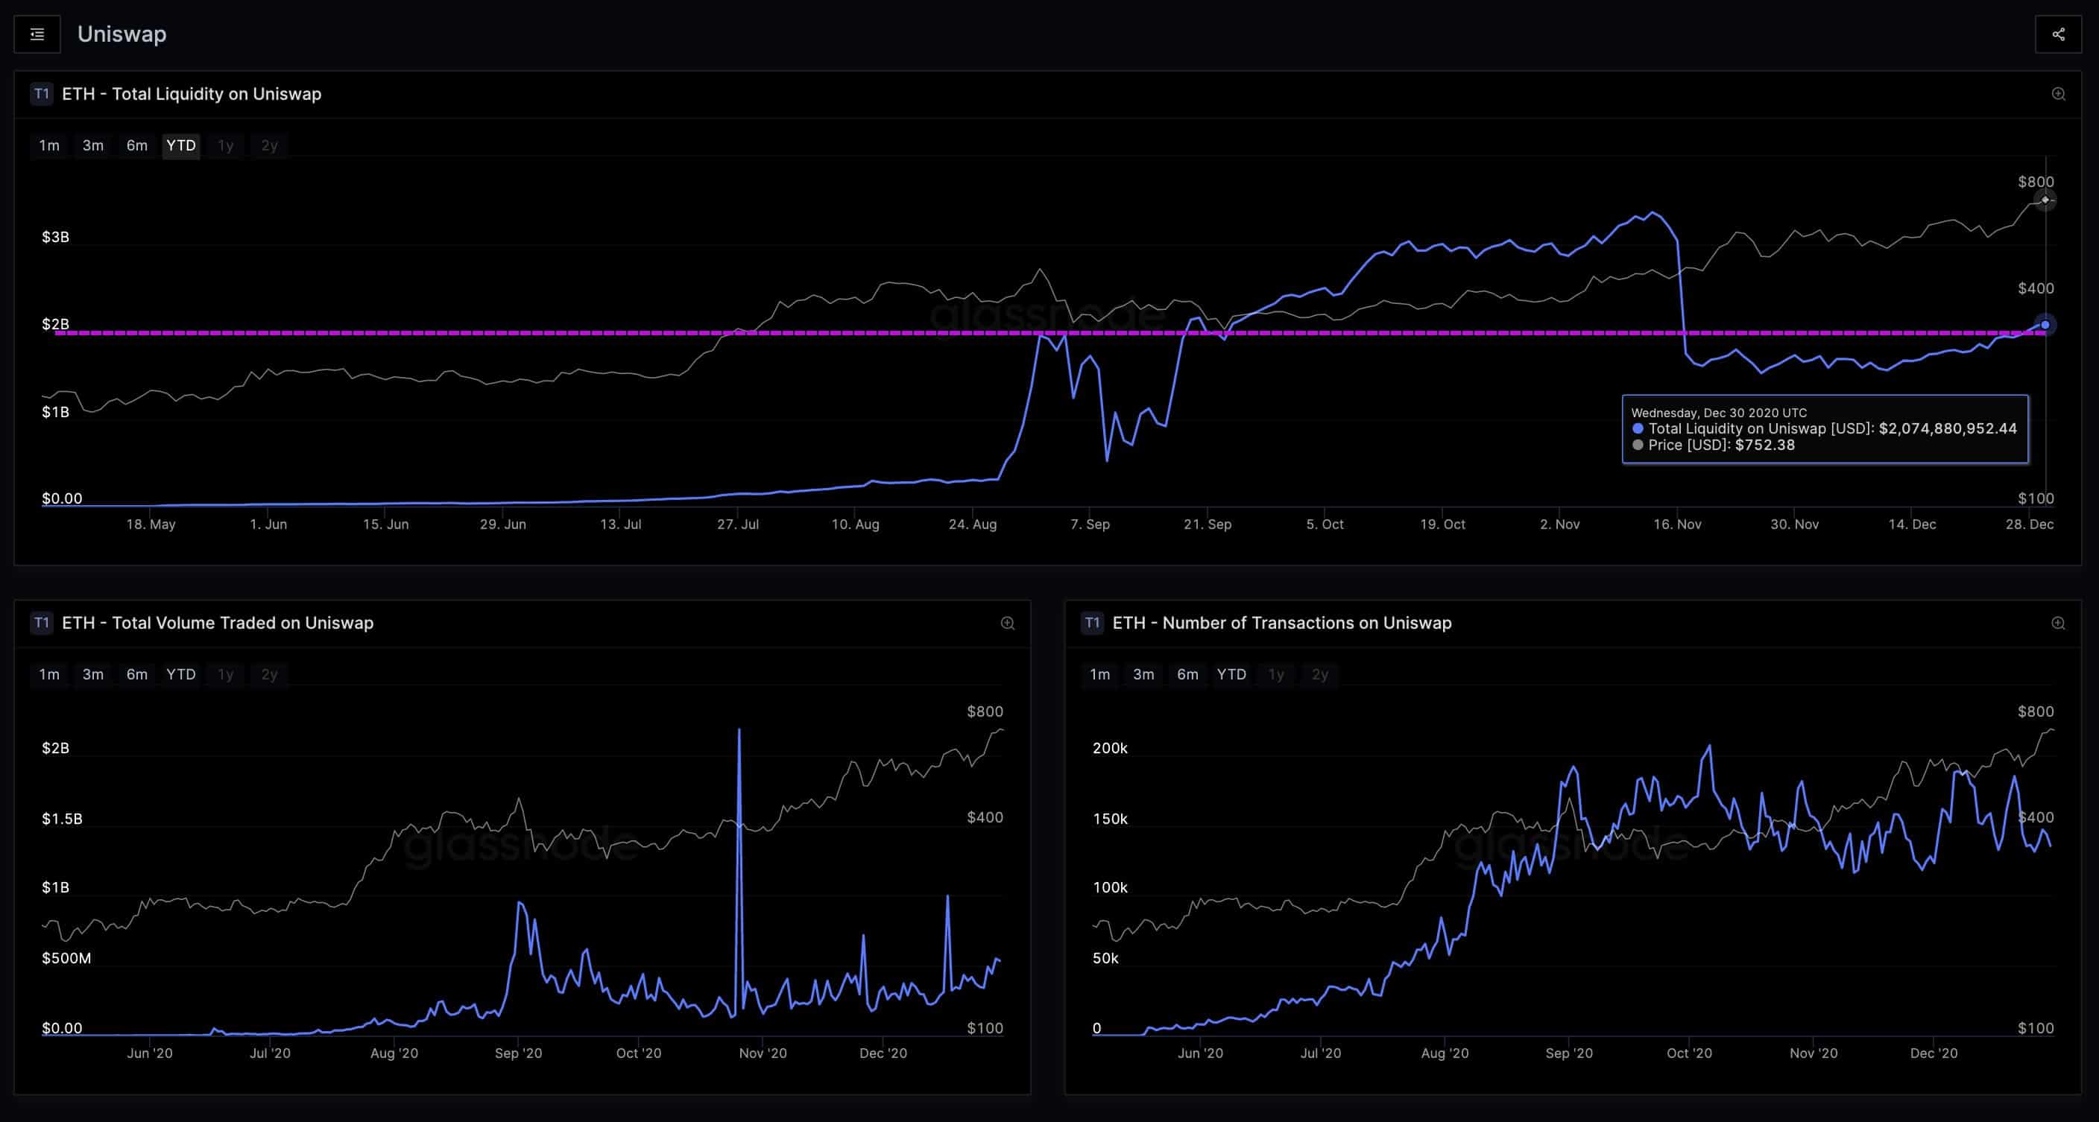Click the tooltip liquidity value $2,074,880,952.44
The image size is (2099, 1122).
click(x=1948, y=429)
